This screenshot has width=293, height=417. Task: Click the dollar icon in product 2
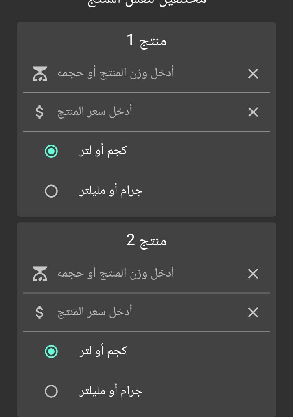pos(39,312)
